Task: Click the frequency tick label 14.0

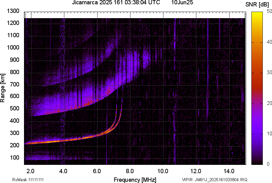Action: (x=229, y=171)
